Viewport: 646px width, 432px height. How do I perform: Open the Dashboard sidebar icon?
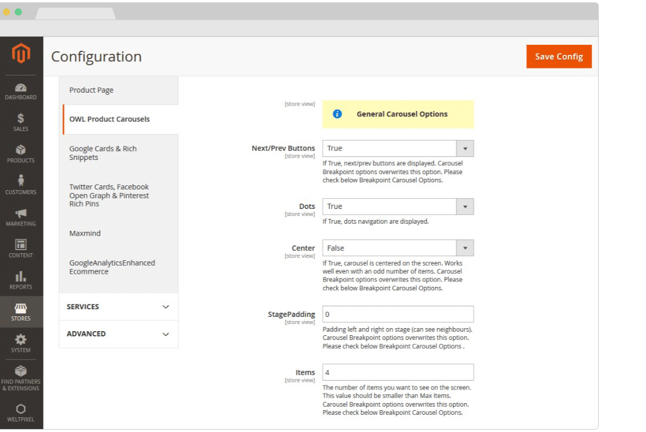coord(21,87)
